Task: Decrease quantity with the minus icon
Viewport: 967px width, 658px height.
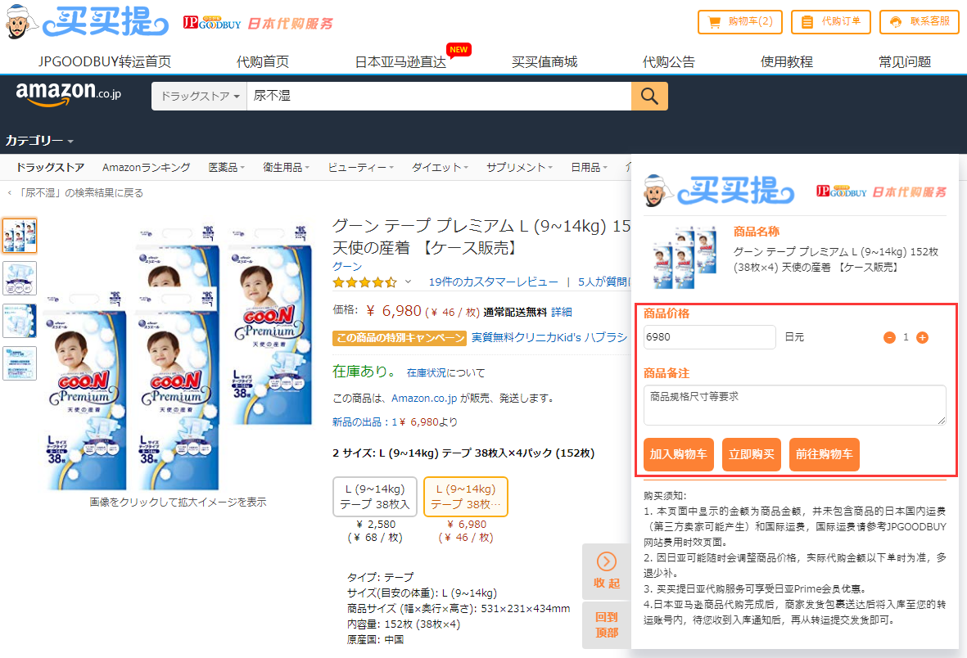Action: click(x=889, y=337)
